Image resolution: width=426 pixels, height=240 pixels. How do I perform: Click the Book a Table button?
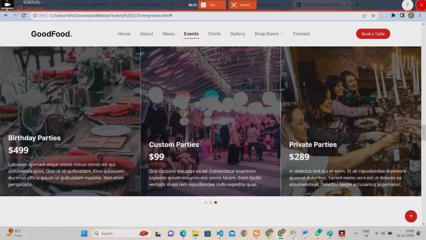[373, 34]
